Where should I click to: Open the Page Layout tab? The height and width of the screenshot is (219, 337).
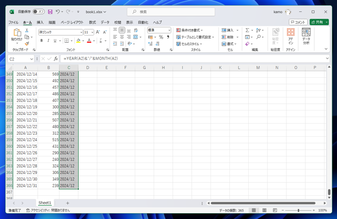pyautogui.click(x=72, y=22)
